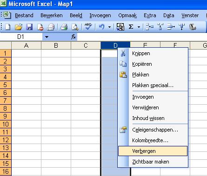Viewport: 207px width, 176px height.
Task: Run the ABC spelling check
Action: [88, 26]
